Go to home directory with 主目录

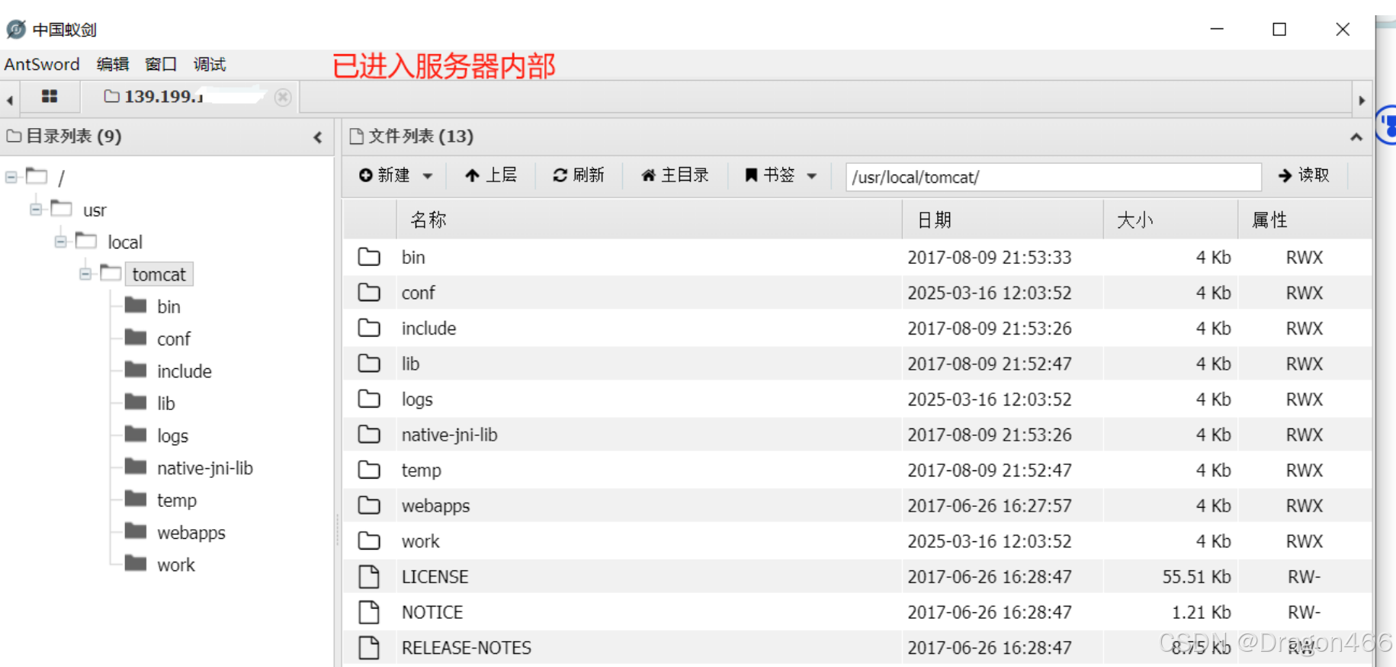click(675, 175)
